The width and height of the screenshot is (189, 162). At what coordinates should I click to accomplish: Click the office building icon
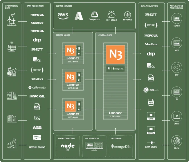tap(12, 119)
